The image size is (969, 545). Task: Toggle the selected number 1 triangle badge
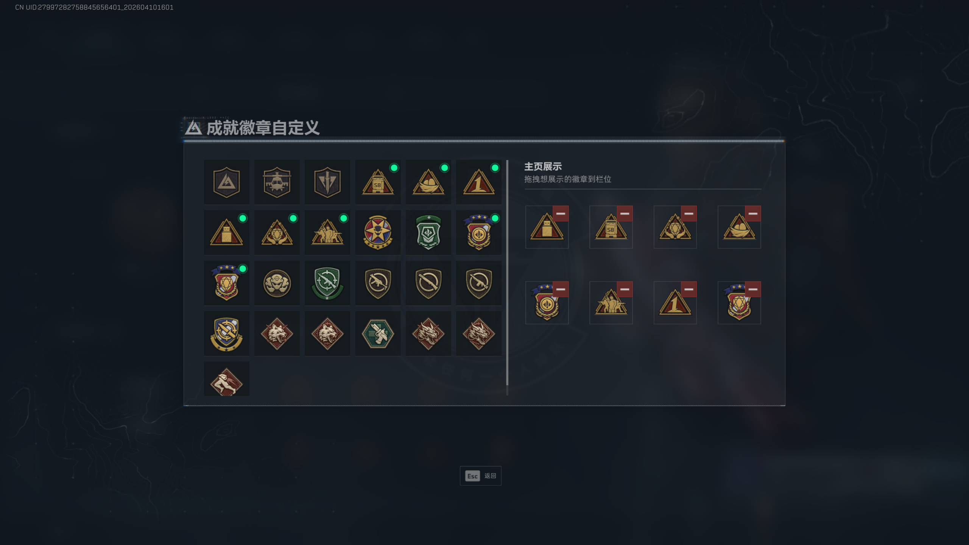[x=478, y=182]
